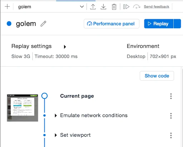
Task: Click the export recording upload icon
Action: 93,7
